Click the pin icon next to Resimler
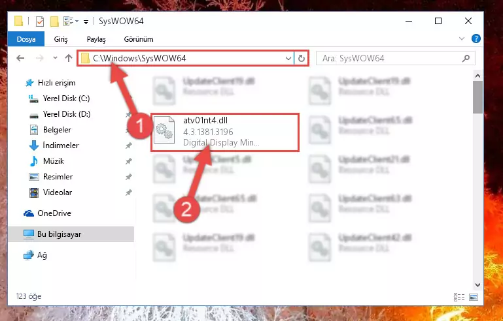 click(129, 177)
